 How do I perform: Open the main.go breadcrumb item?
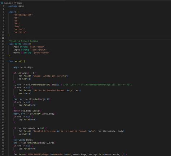(x=7, y=3)
